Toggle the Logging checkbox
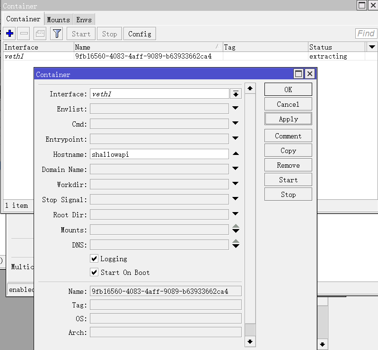The width and height of the screenshot is (378, 350). [94, 258]
